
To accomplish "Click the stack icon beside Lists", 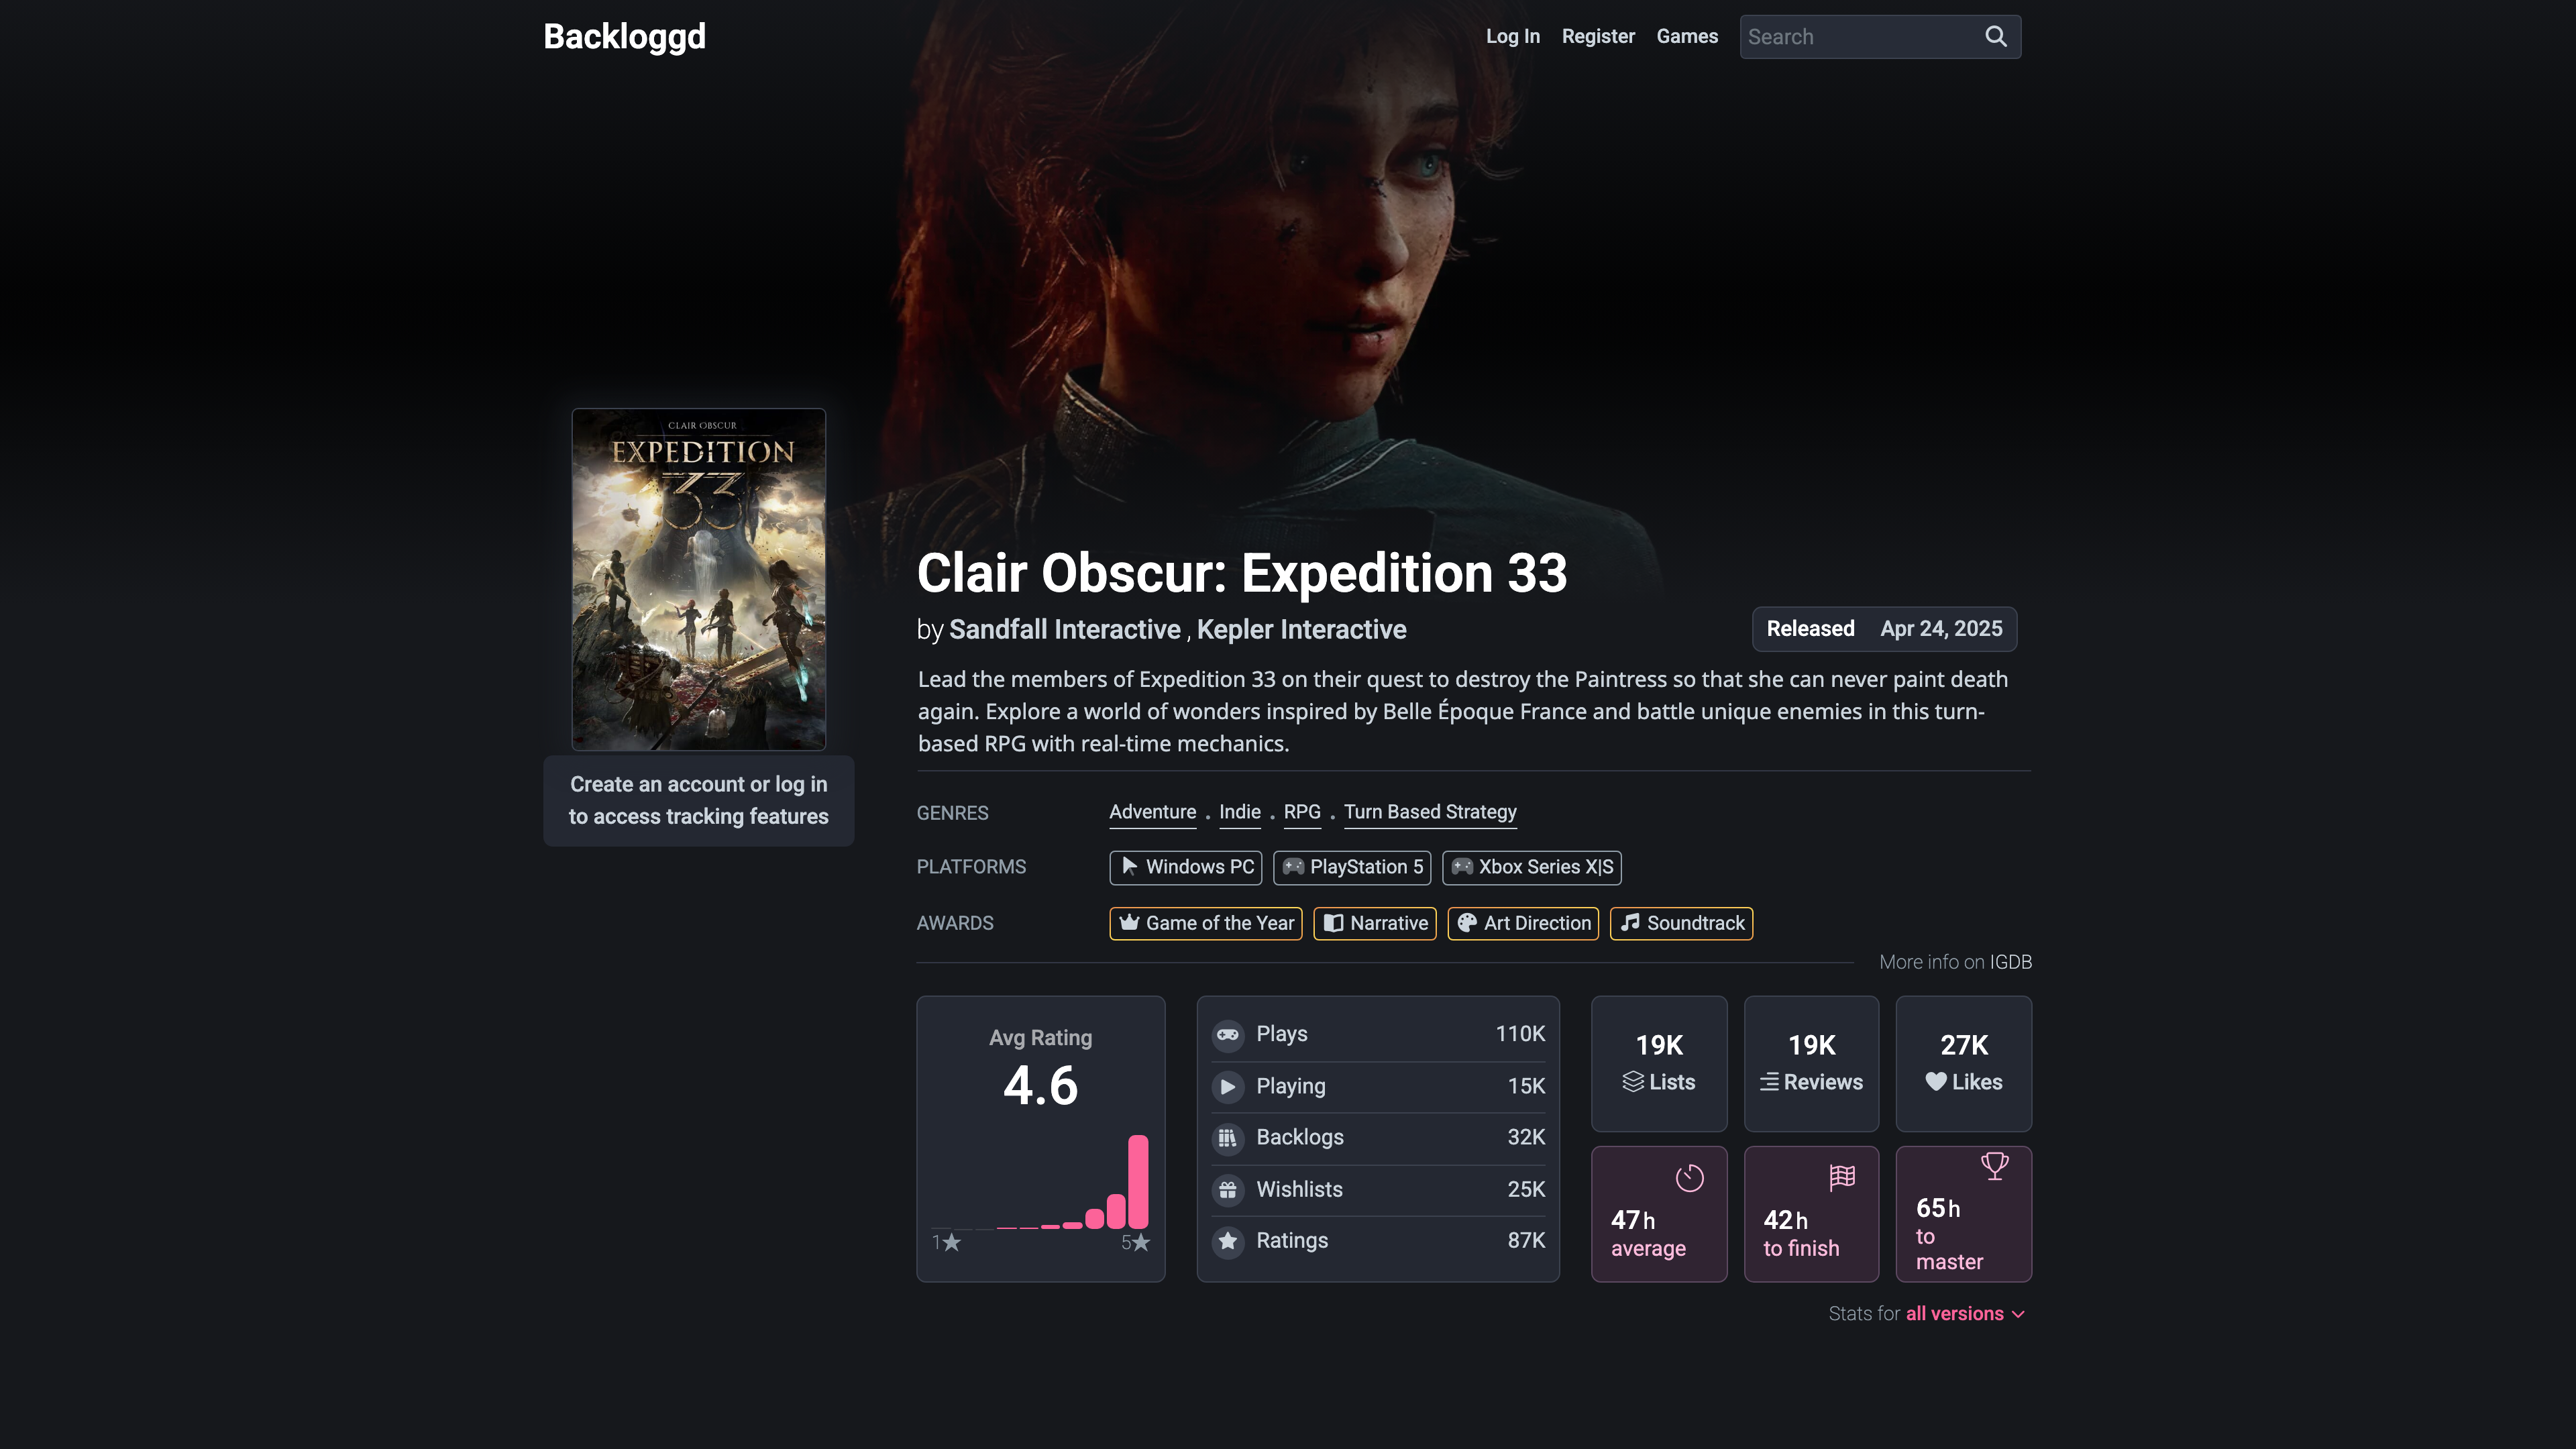I will click(1633, 1082).
